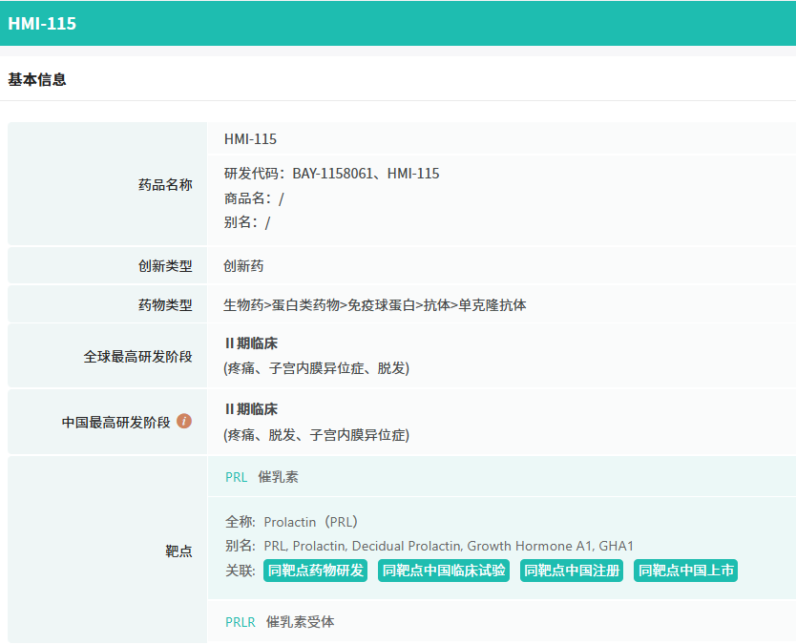Open the PRLR target link

pos(241,622)
